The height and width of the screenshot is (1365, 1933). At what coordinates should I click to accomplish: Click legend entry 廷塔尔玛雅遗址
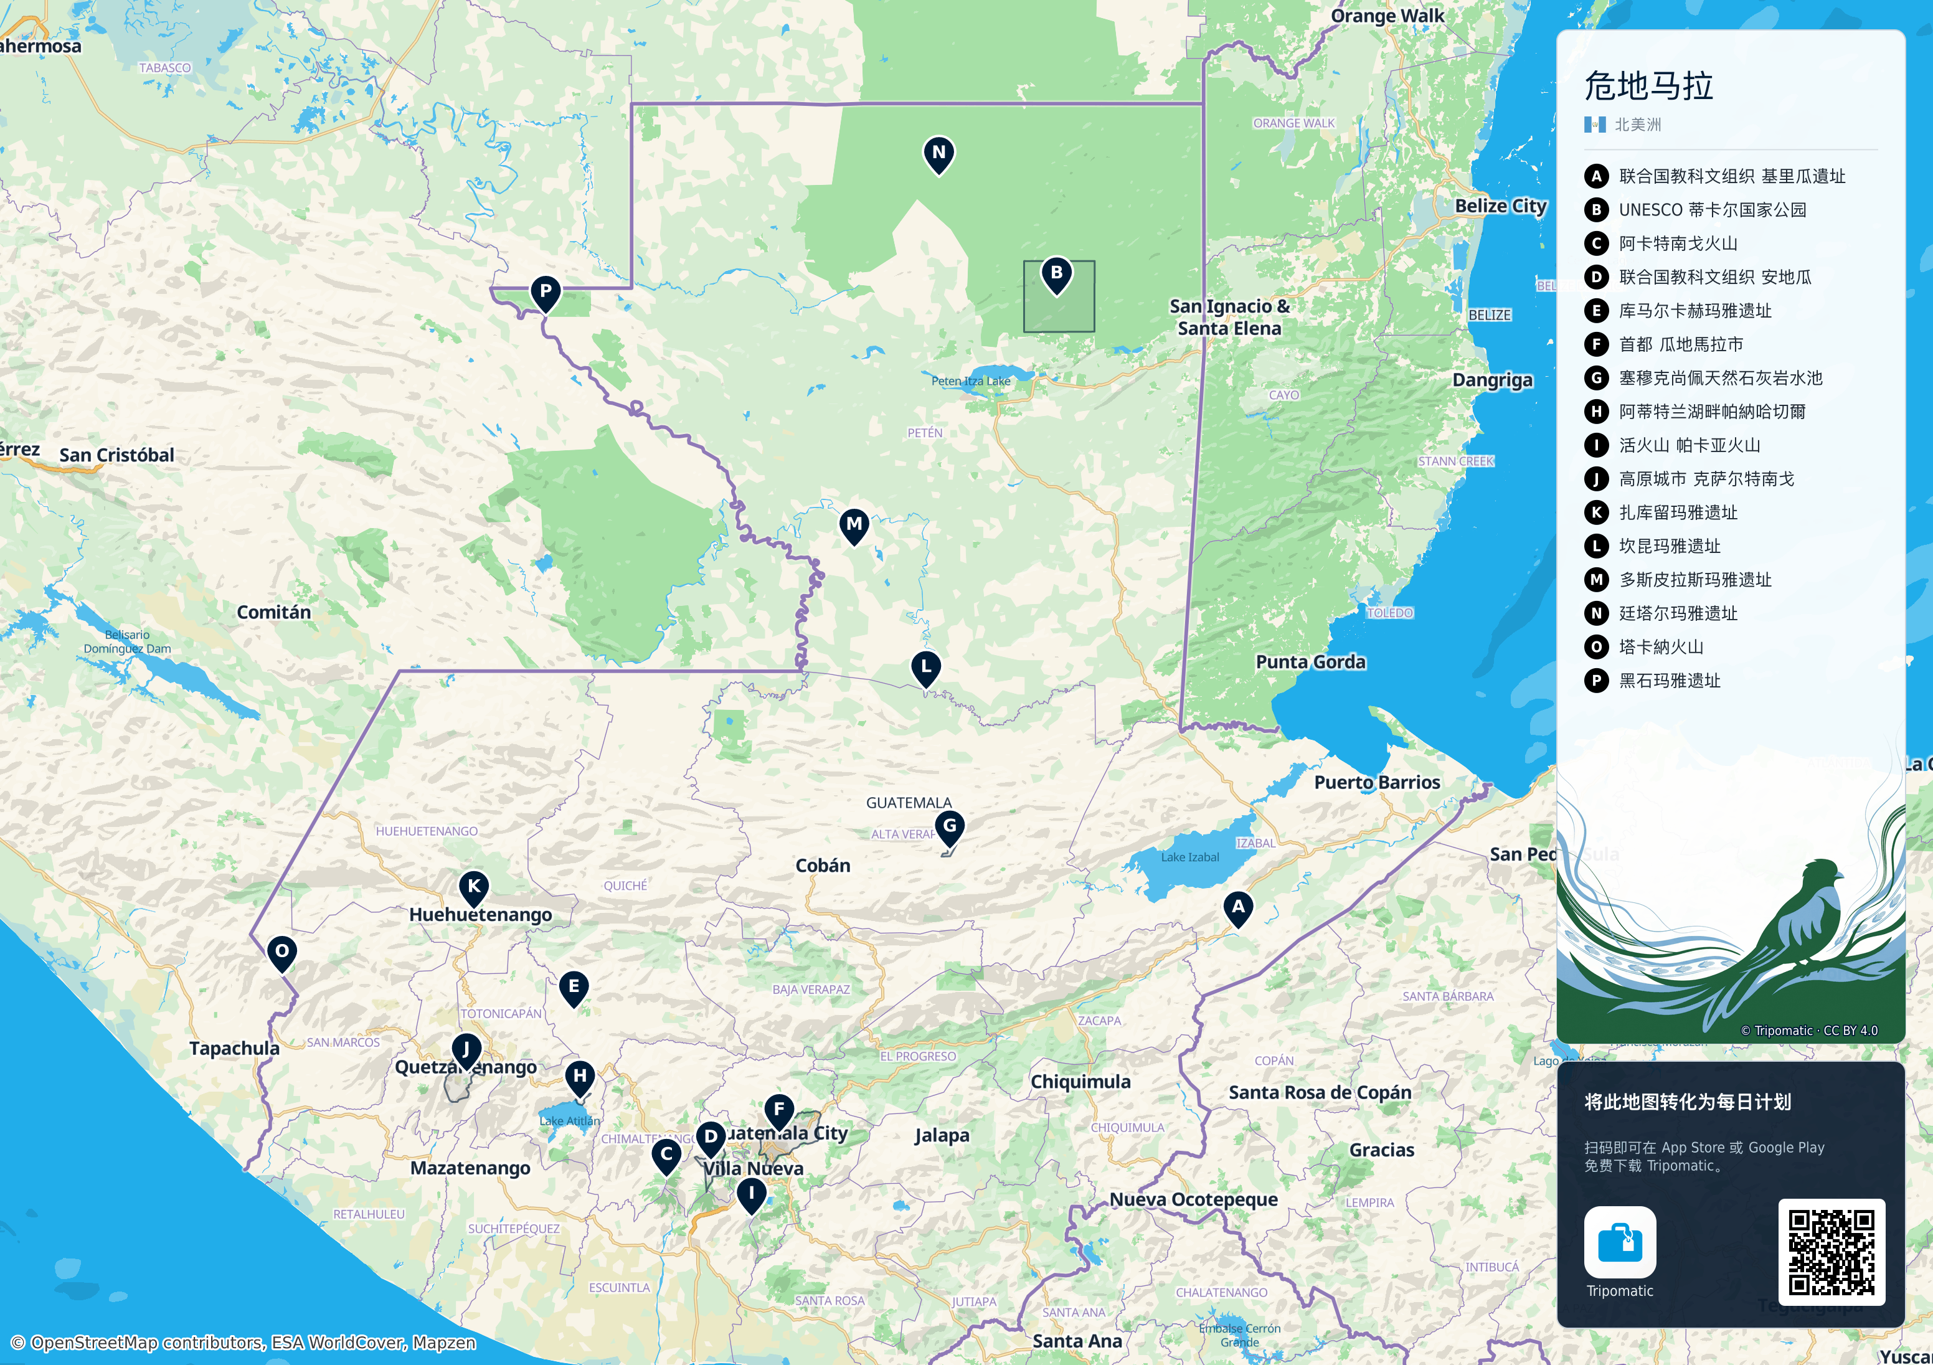1661,614
